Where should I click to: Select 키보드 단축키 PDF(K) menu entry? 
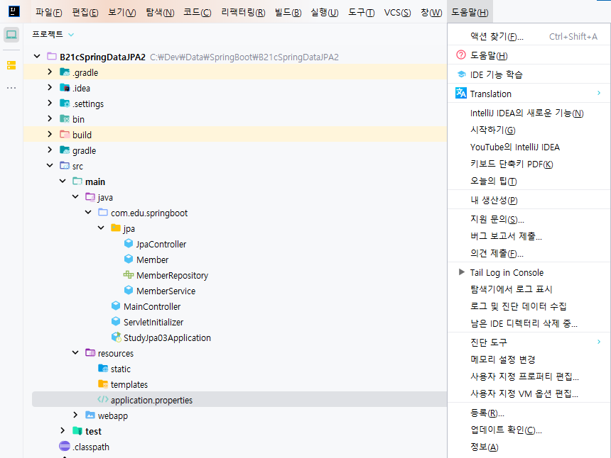click(x=529, y=164)
